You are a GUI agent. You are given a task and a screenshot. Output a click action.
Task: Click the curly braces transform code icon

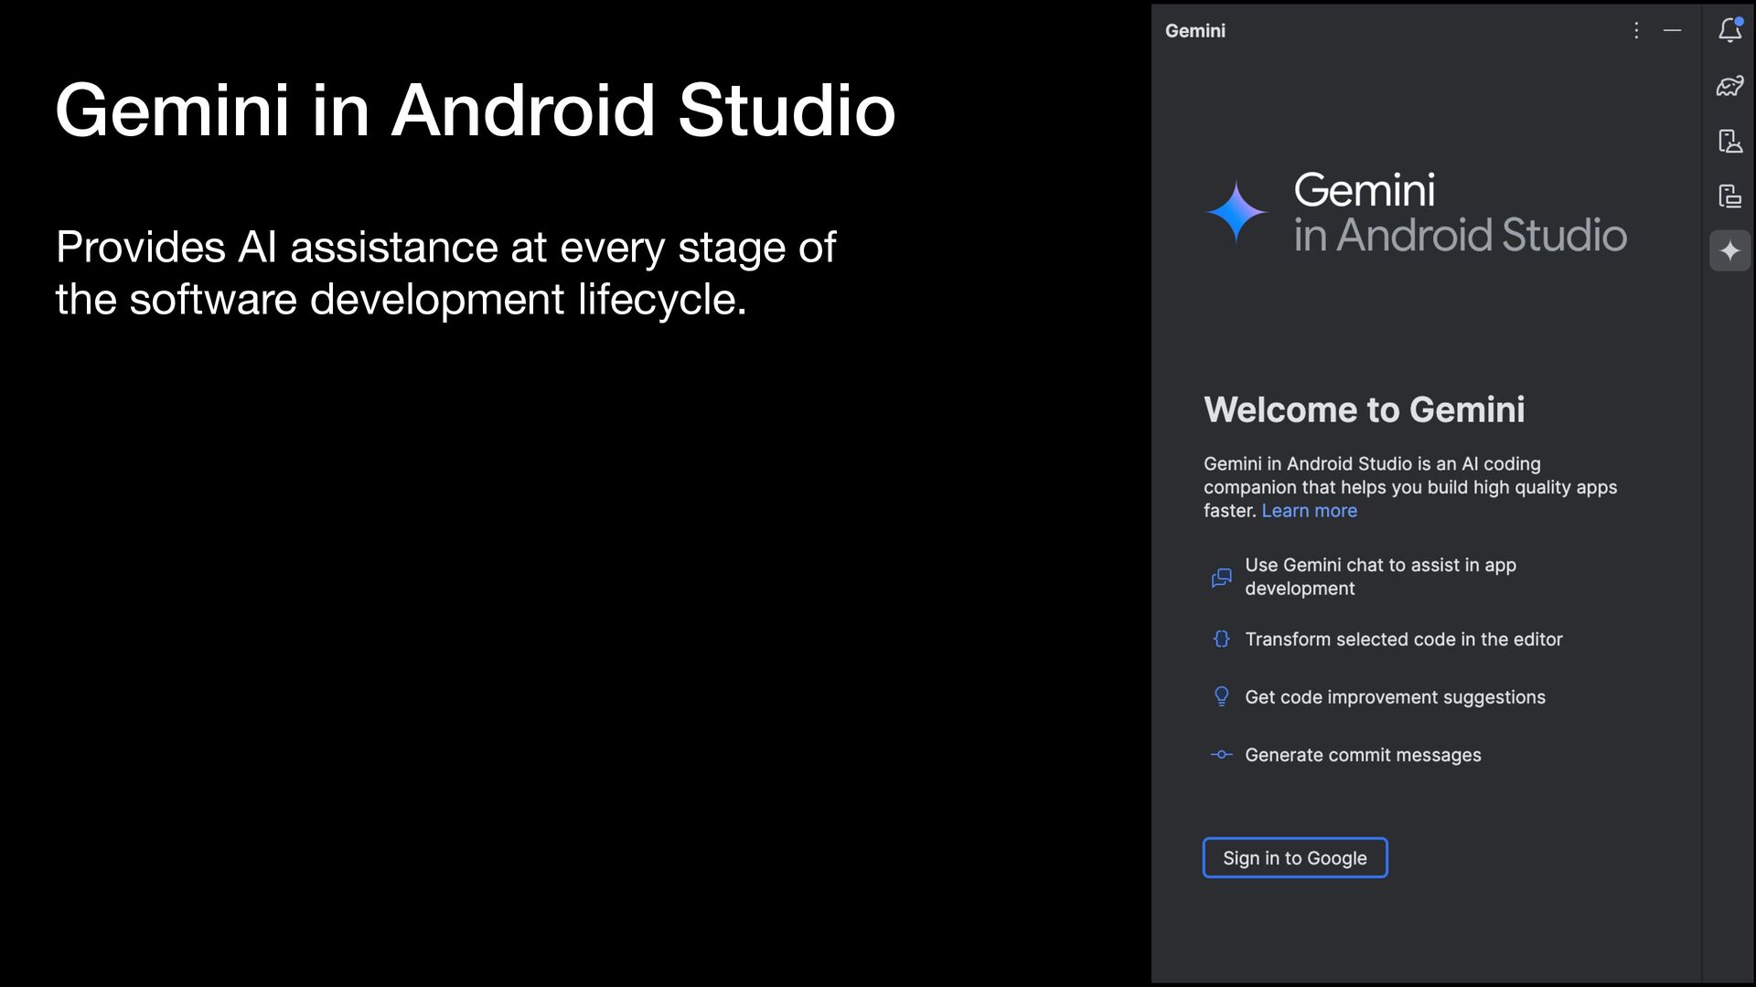[1221, 640]
